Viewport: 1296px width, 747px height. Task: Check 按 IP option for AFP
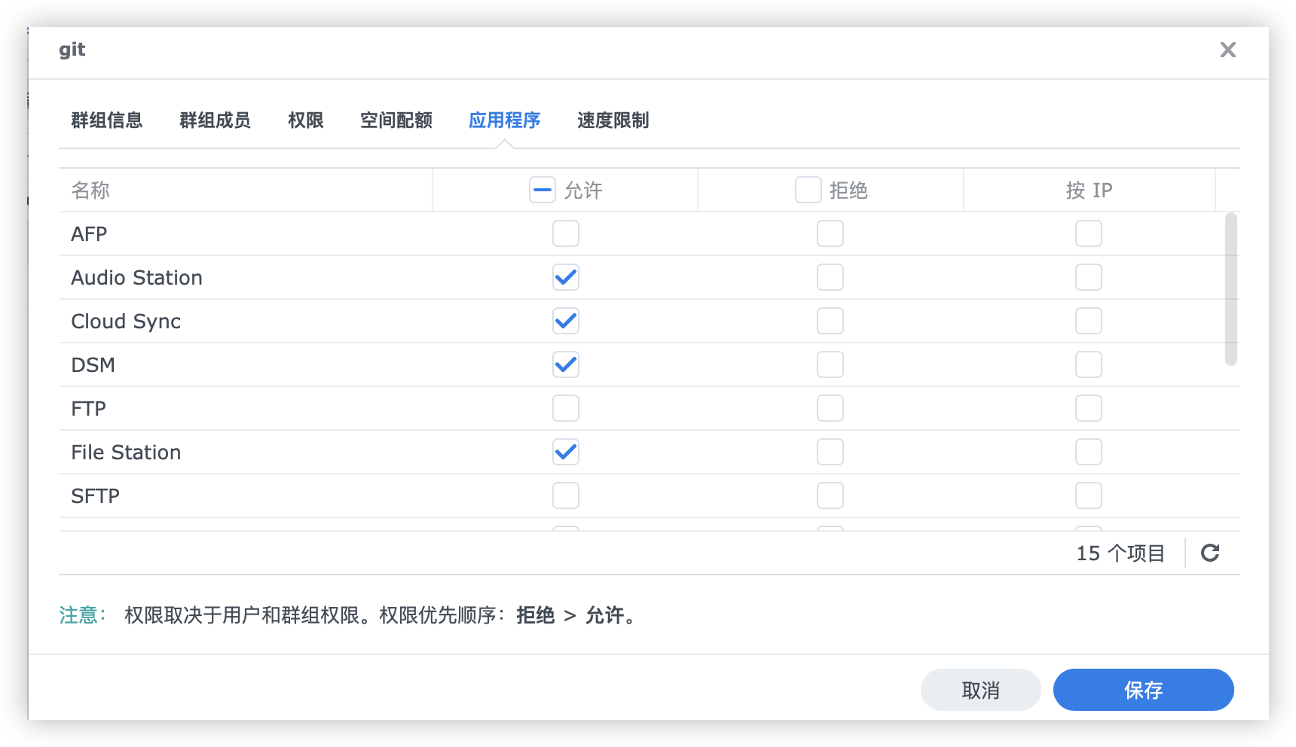pos(1088,233)
